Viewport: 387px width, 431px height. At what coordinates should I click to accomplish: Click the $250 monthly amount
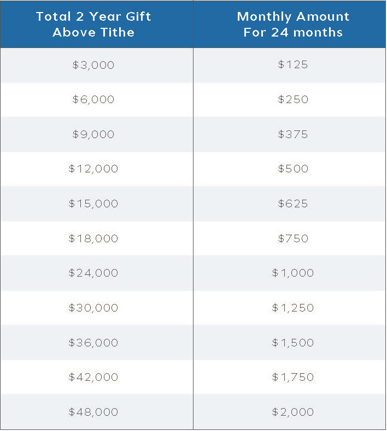[293, 99]
